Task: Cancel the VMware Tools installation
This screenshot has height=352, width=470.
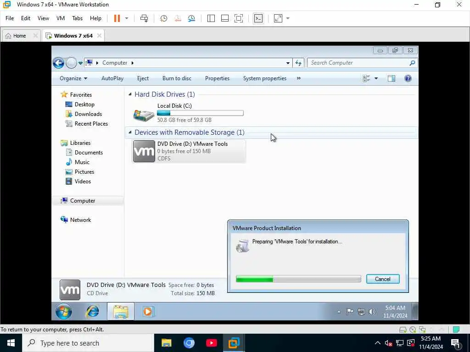Action: (383, 279)
